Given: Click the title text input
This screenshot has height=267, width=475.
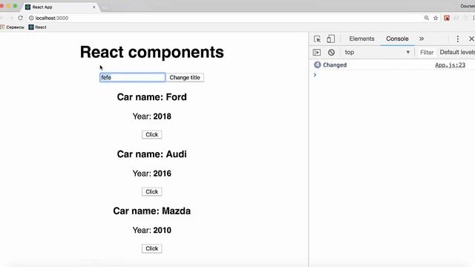Looking at the screenshot, I should pyautogui.click(x=133, y=77).
